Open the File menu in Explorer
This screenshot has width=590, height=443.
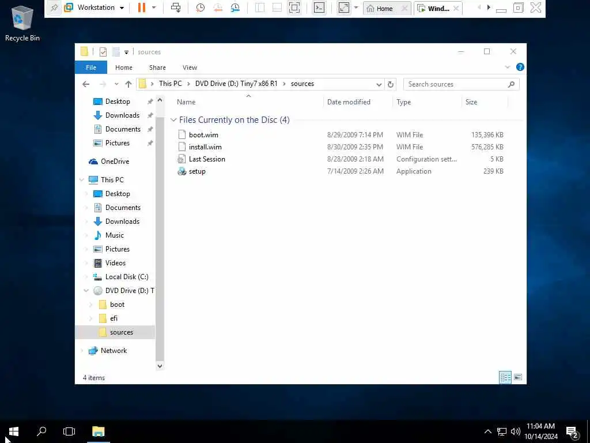(x=91, y=67)
